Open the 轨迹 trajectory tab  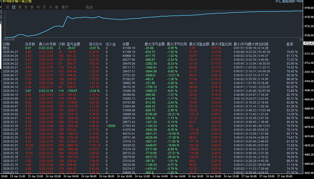point(89,7)
